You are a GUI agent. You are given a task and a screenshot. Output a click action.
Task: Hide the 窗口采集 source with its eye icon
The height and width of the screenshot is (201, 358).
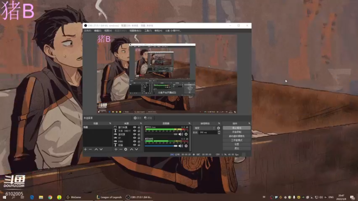point(135,127)
